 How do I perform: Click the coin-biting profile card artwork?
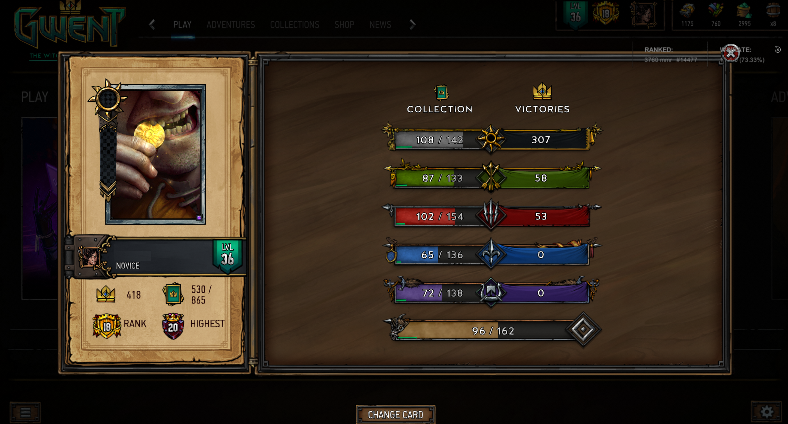156,154
